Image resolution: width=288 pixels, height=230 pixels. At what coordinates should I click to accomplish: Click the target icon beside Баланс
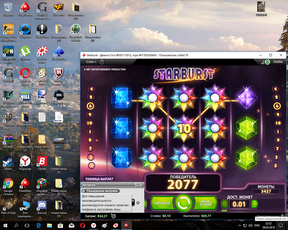point(114,216)
